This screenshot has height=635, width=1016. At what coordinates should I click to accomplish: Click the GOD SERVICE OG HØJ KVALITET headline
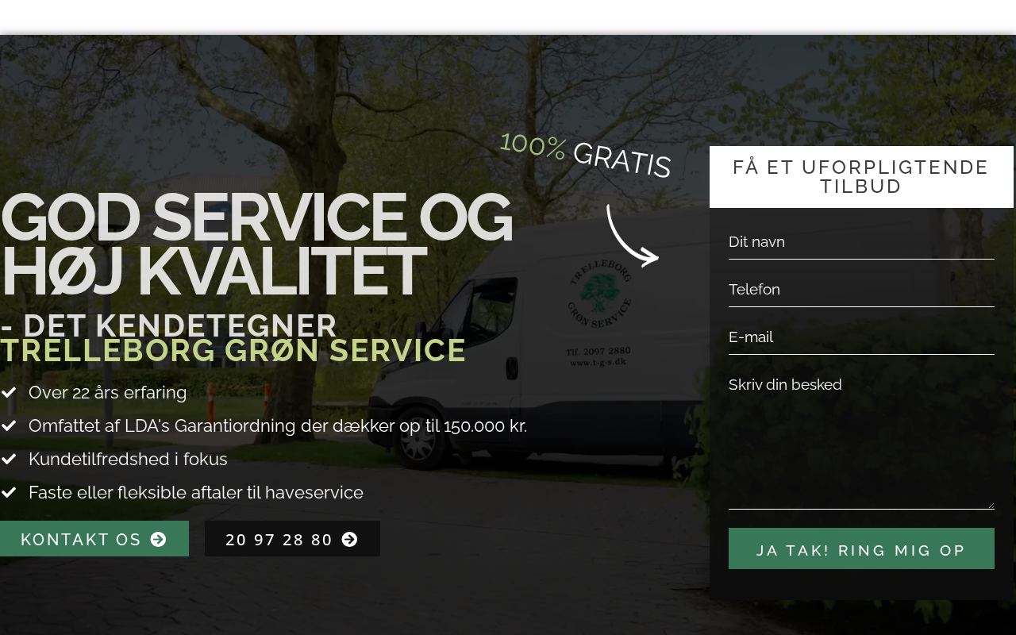pos(256,244)
